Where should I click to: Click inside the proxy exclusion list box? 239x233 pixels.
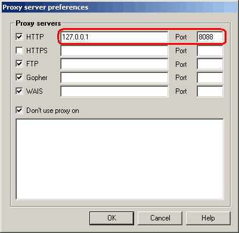click(120, 159)
